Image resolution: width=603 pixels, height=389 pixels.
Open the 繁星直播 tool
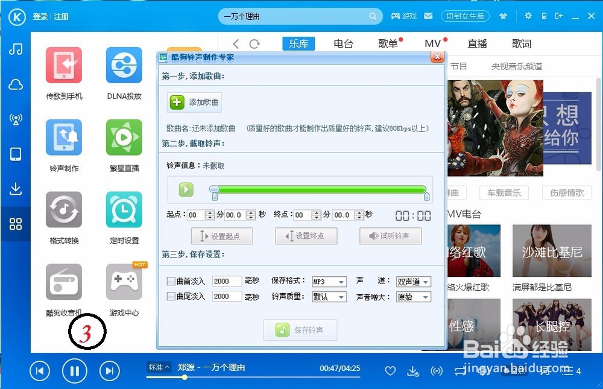click(124, 138)
